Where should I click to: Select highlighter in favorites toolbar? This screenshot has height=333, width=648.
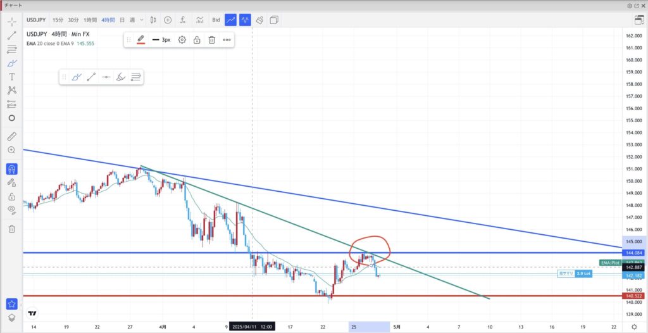point(121,77)
